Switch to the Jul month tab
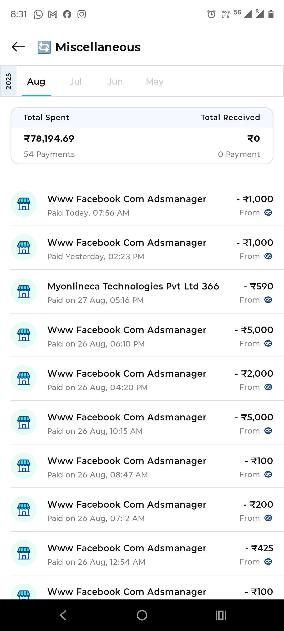The image size is (284, 631). point(75,82)
